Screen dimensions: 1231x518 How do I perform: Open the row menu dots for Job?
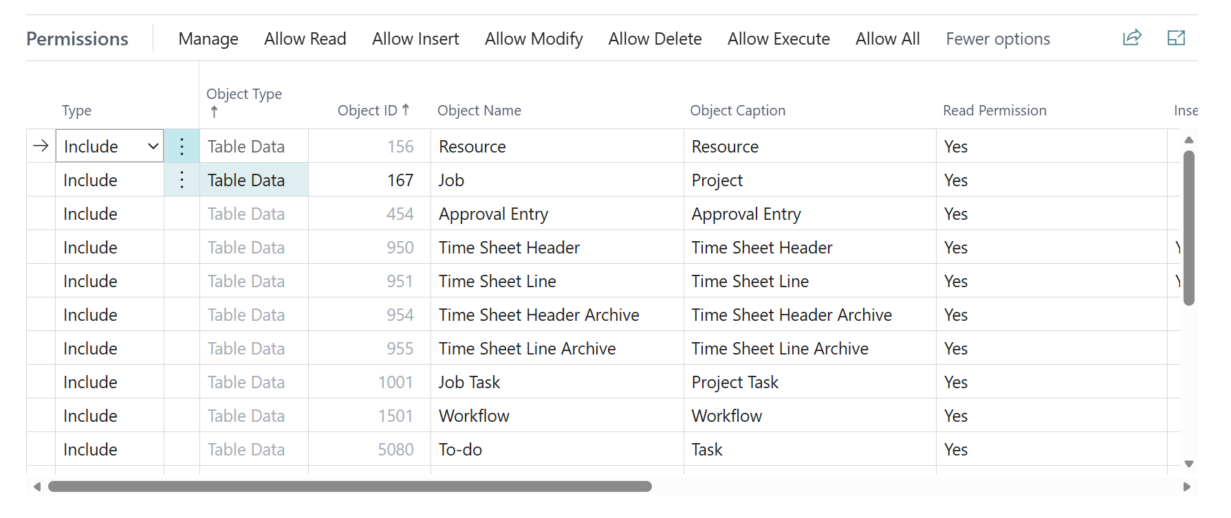pyautogui.click(x=182, y=180)
